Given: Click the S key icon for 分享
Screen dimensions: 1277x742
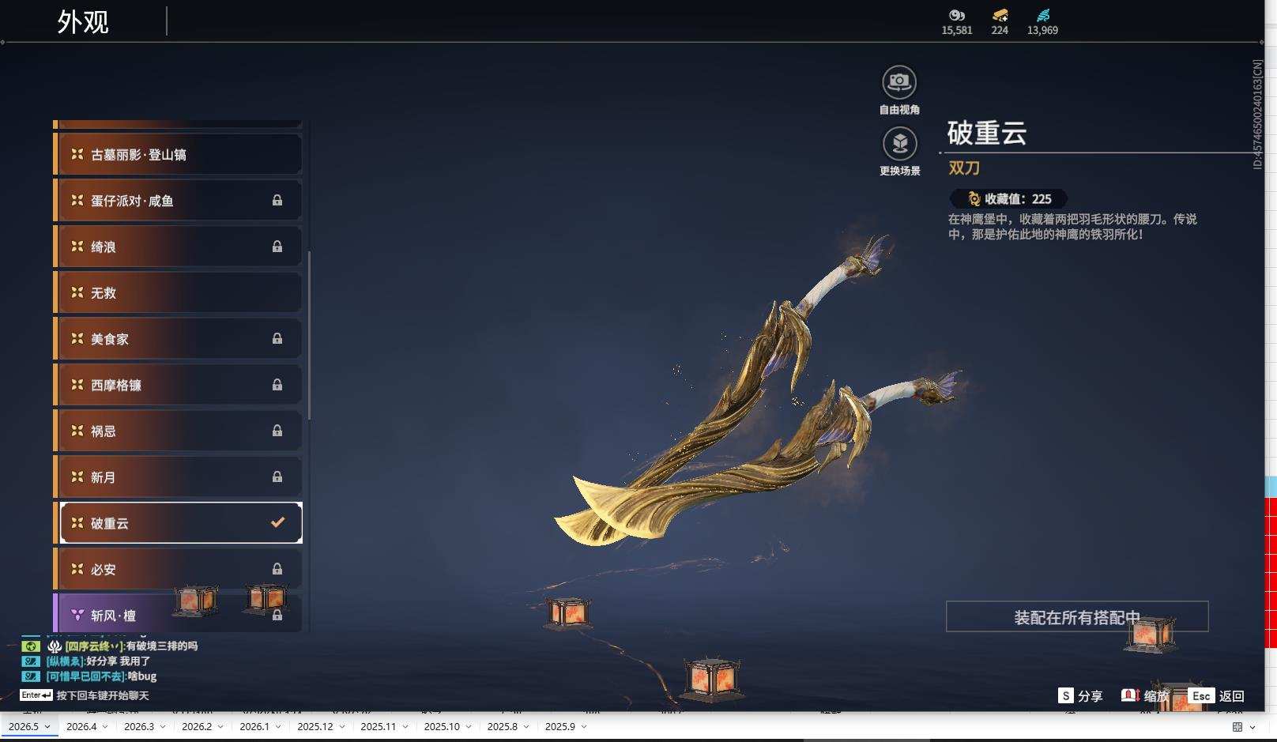Looking at the screenshot, I should coord(1066,695).
